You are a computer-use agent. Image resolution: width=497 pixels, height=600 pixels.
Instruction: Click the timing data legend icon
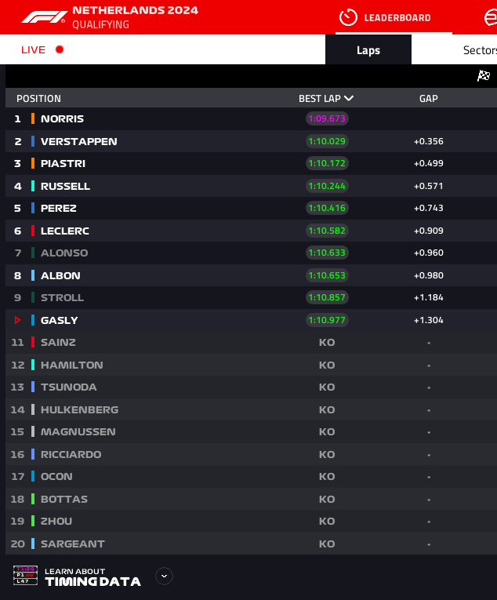point(25,576)
